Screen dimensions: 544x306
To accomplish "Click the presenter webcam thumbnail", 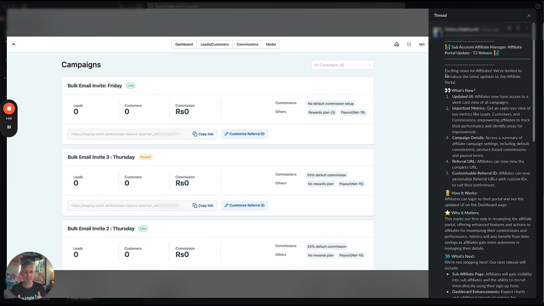I will tap(30, 276).
